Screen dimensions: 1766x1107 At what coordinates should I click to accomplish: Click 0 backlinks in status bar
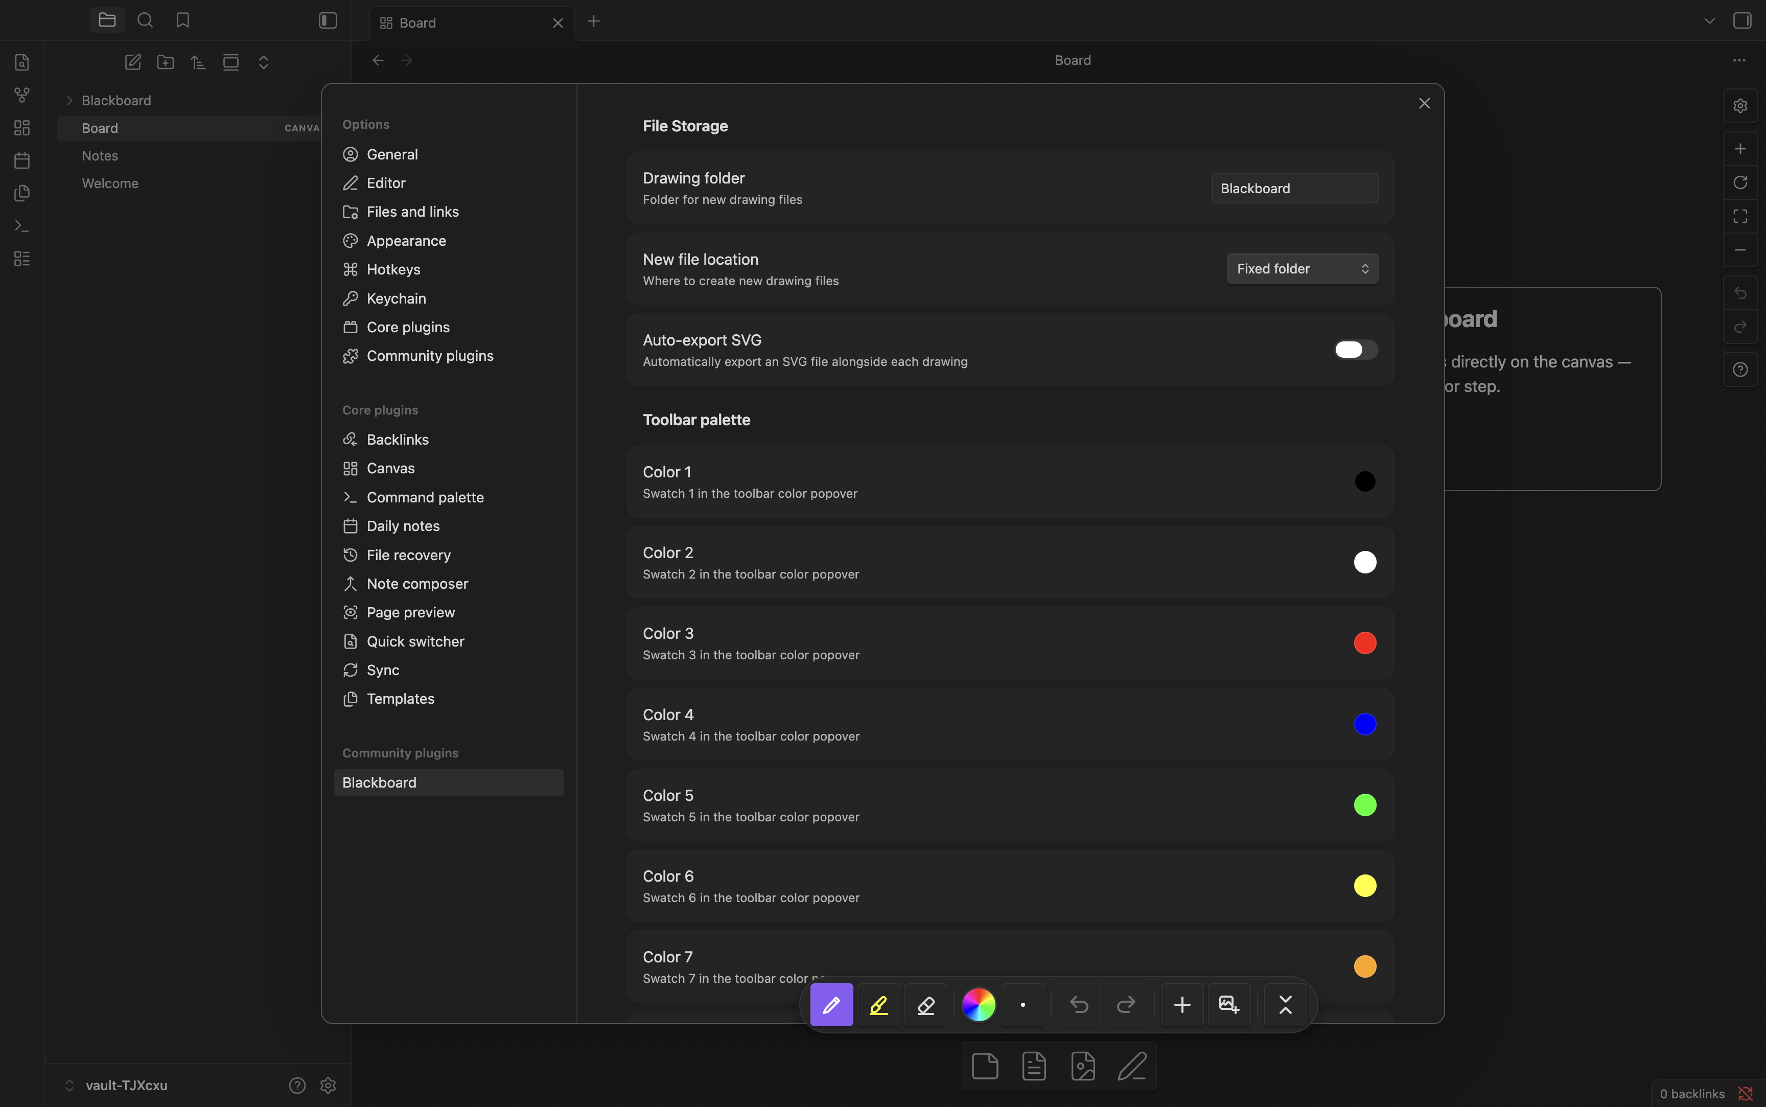(x=1691, y=1093)
